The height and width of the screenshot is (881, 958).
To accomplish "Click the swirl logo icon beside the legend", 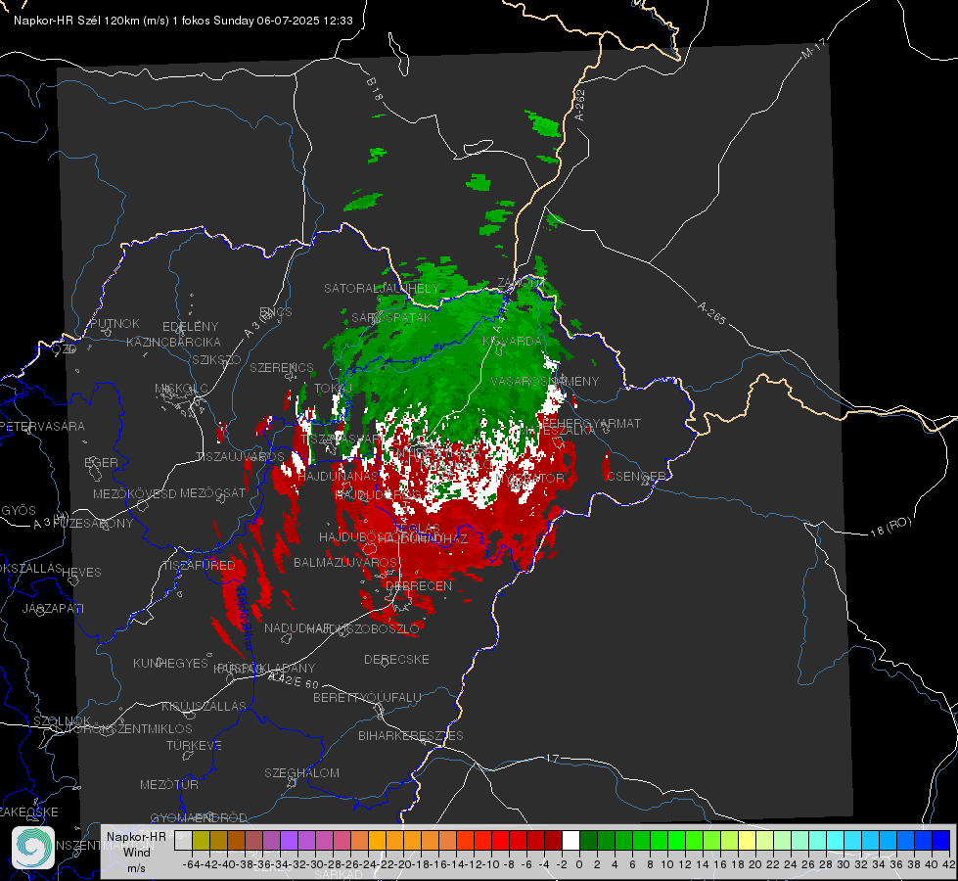I will (x=33, y=848).
